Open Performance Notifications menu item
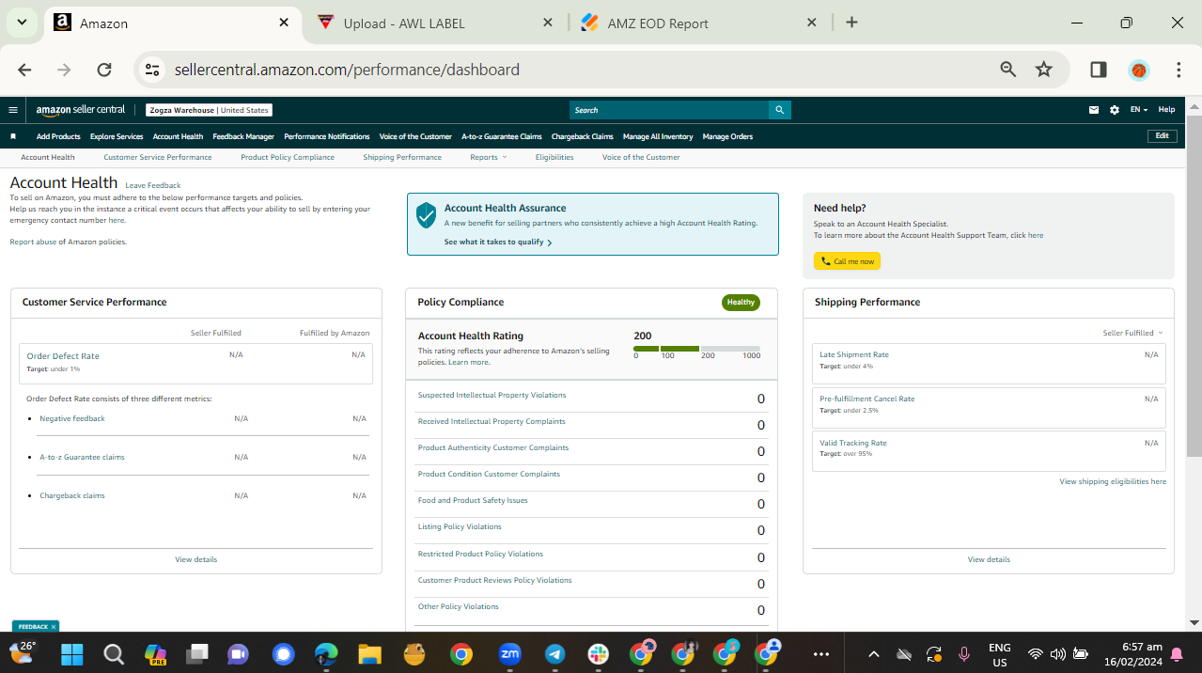This screenshot has height=673, width=1202. [327, 136]
